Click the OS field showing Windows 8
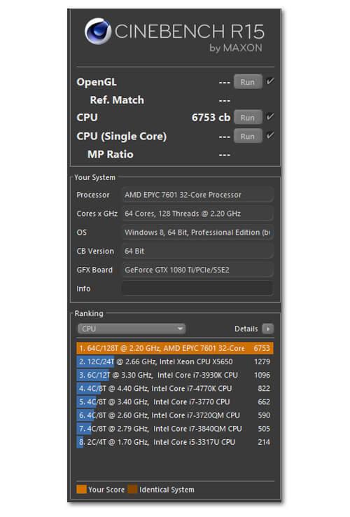 (x=197, y=233)
